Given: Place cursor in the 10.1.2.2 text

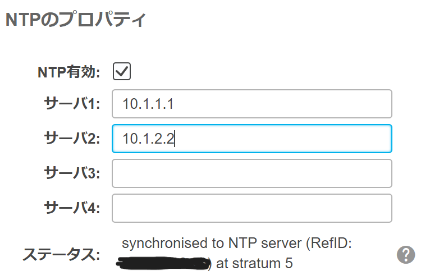Looking at the screenshot, I should coord(148,139).
